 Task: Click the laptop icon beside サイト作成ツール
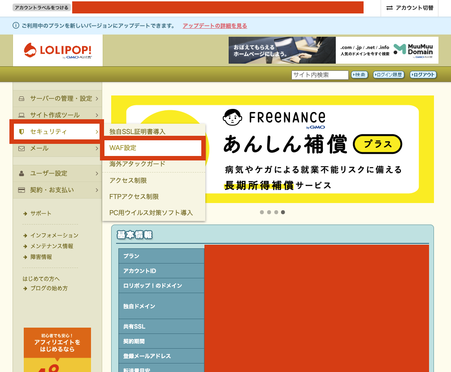pos(22,115)
